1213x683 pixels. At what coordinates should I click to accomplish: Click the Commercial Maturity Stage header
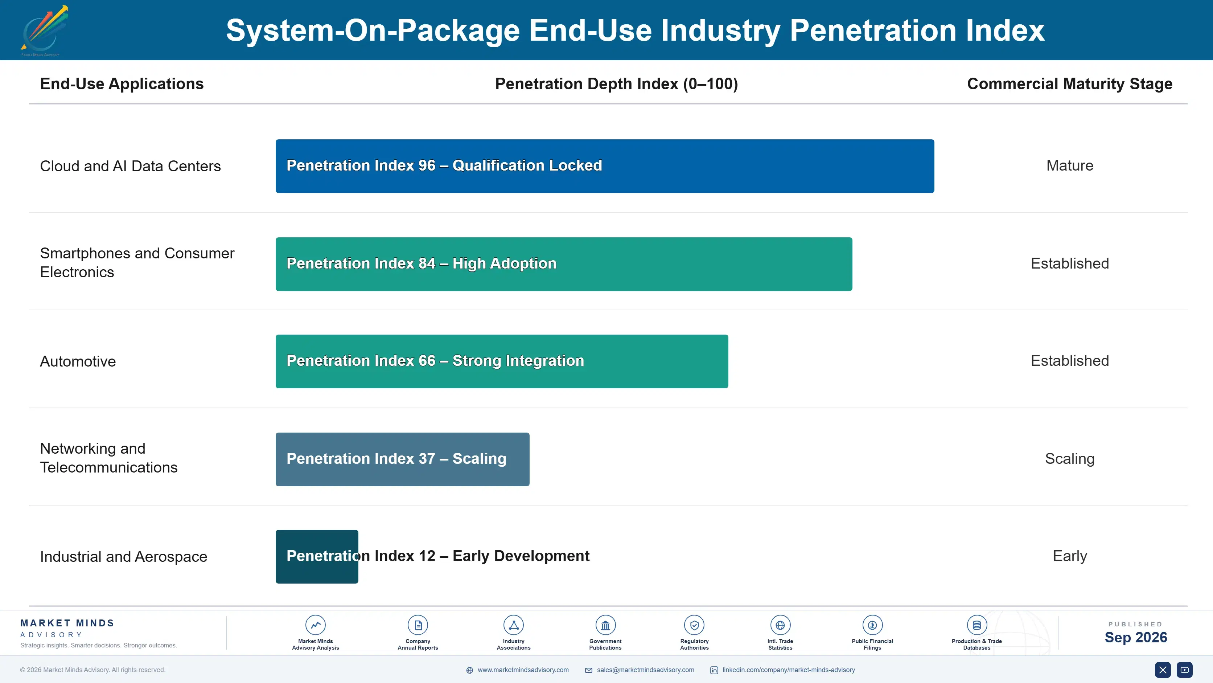pos(1070,84)
